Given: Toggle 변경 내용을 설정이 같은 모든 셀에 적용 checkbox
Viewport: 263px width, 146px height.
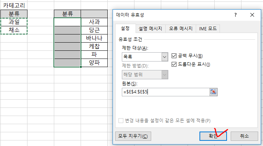Looking at the screenshot, I should coord(121,120).
